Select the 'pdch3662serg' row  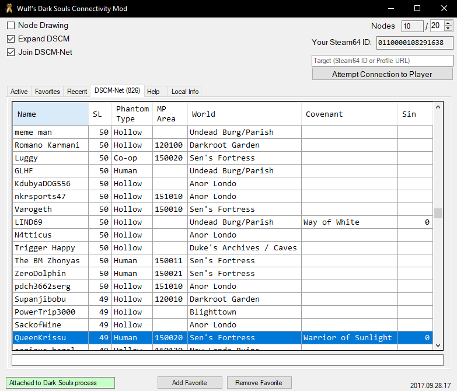tap(223, 286)
